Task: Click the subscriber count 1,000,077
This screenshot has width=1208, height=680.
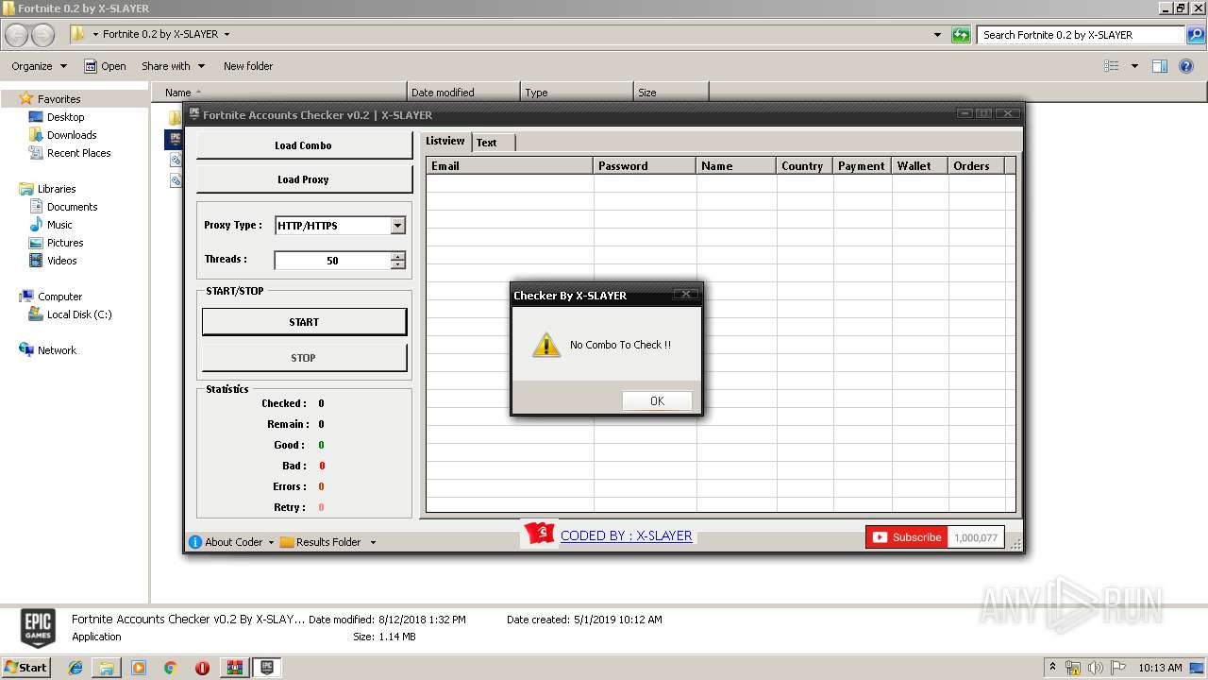Action: 975,537
